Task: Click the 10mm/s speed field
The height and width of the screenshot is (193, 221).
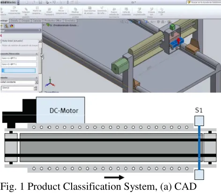Action: 17,88
